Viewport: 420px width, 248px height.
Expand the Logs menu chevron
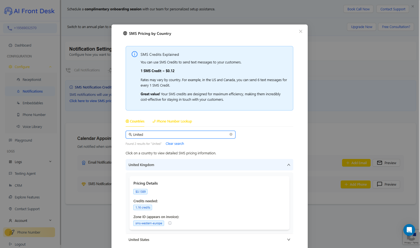point(50,162)
